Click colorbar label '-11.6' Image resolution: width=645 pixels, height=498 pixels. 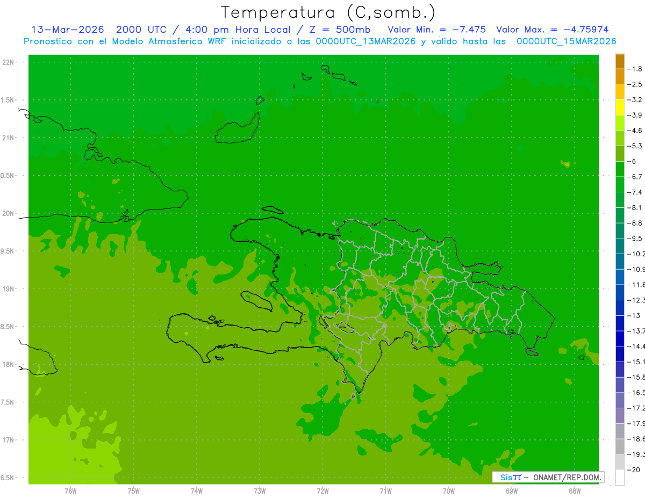637,285
